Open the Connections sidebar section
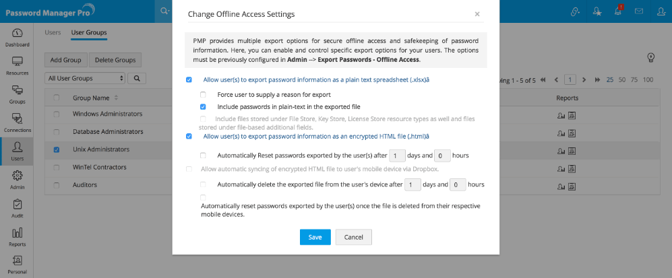This screenshot has height=278, width=672. pos(17,122)
